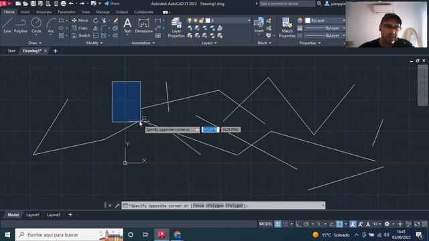This screenshot has height=241, width=429.
Task: Toggle polar tracking in status bar
Action: [306, 224]
